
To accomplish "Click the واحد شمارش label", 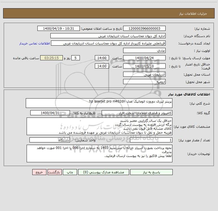I will point(85,140).
